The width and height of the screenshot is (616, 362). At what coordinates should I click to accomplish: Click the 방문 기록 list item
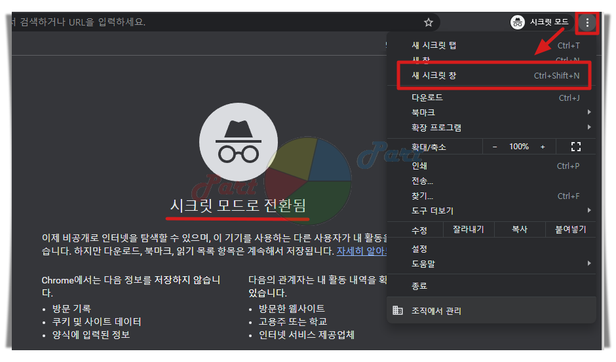tap(71, 308)
